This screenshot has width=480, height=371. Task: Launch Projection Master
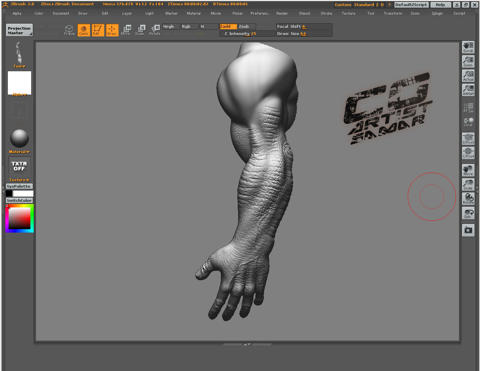click(x=19, y=30)
